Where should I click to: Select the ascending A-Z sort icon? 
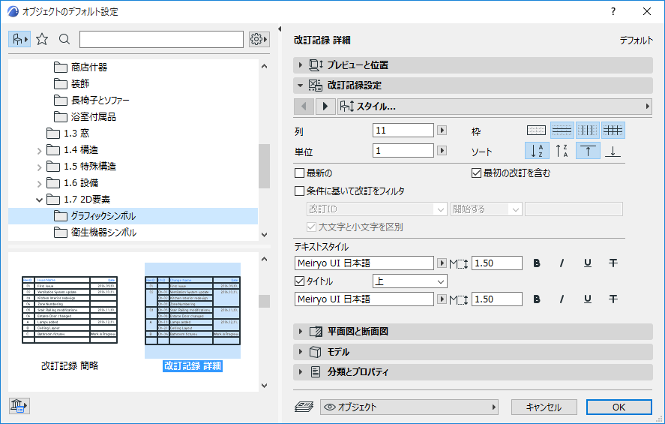click(x=536, y=151)
